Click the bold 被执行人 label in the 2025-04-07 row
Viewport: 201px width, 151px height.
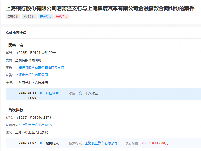[x=52, y=143]
